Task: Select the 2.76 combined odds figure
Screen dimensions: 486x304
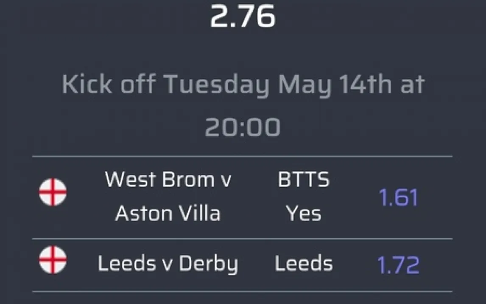Action: [243, 17]
